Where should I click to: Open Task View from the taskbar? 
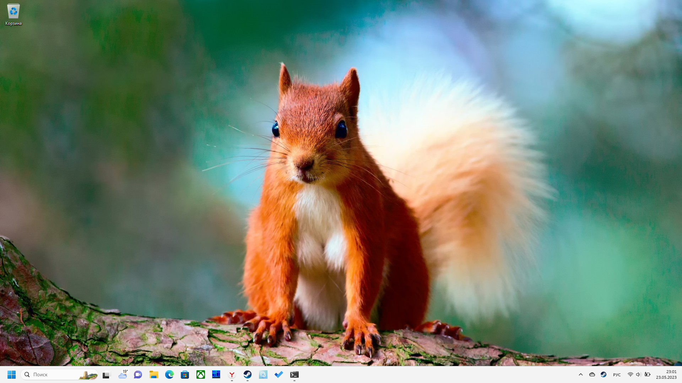tap(107, 374)
